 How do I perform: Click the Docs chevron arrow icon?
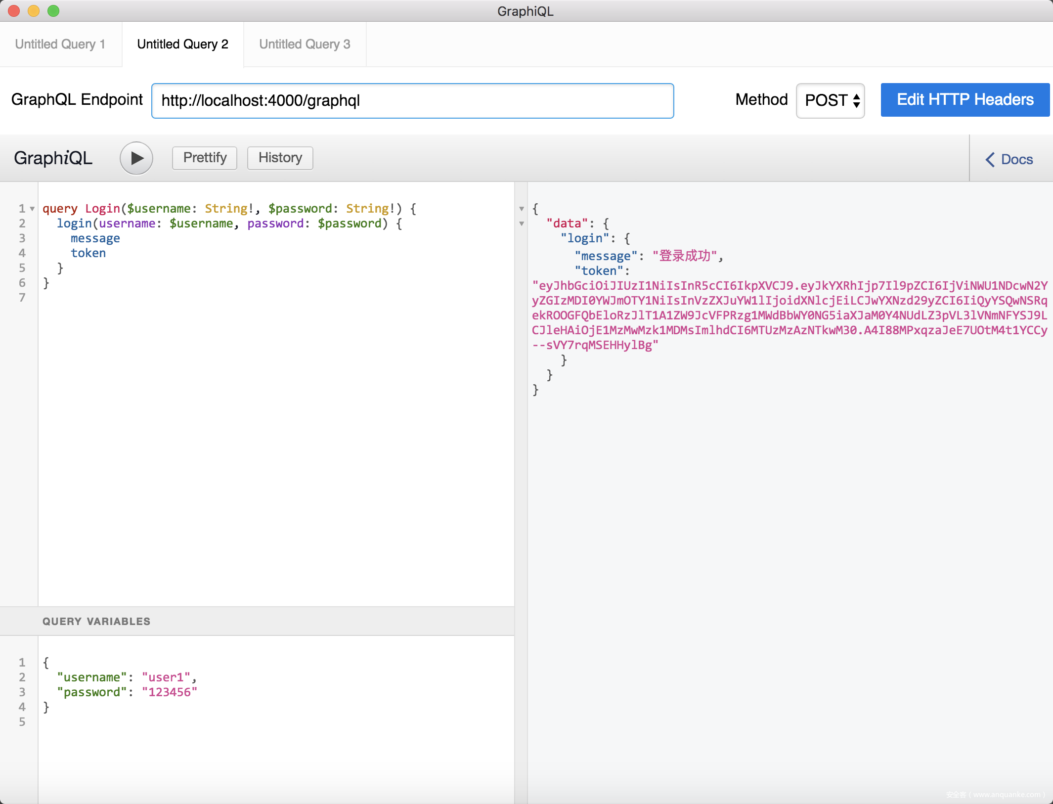click(x=990, y=159)
